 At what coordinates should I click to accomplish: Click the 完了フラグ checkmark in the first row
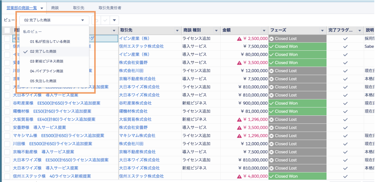tap(345, 38)
